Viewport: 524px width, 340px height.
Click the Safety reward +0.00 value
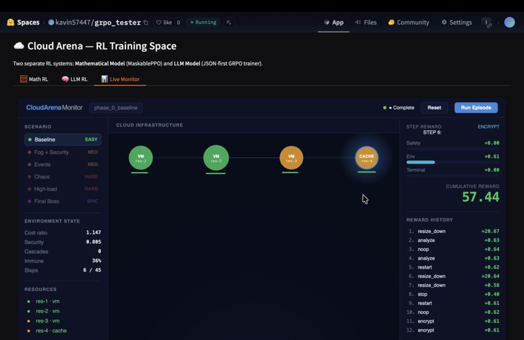(x=491, y=143)
